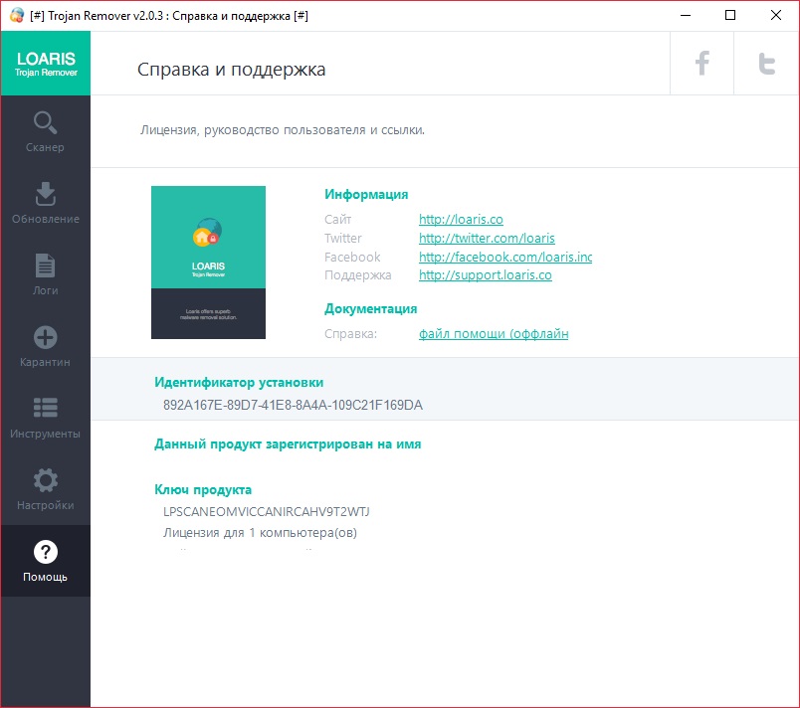Open the Логи section
This screenshot has height=708, width=800.
pos(46,274)
